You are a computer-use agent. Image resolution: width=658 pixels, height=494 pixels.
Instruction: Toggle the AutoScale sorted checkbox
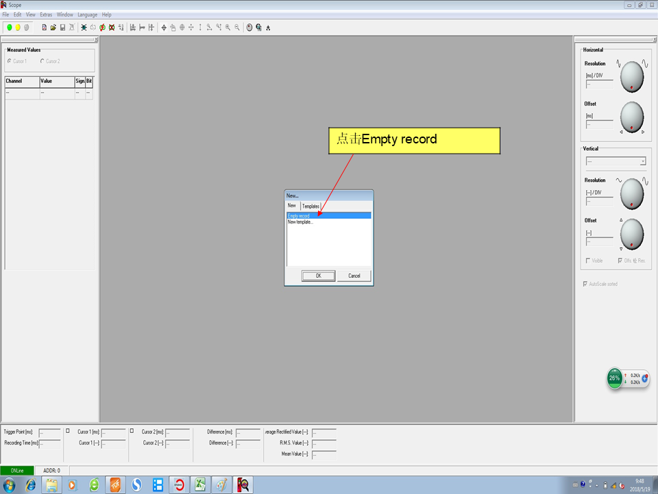click(585, 283)
